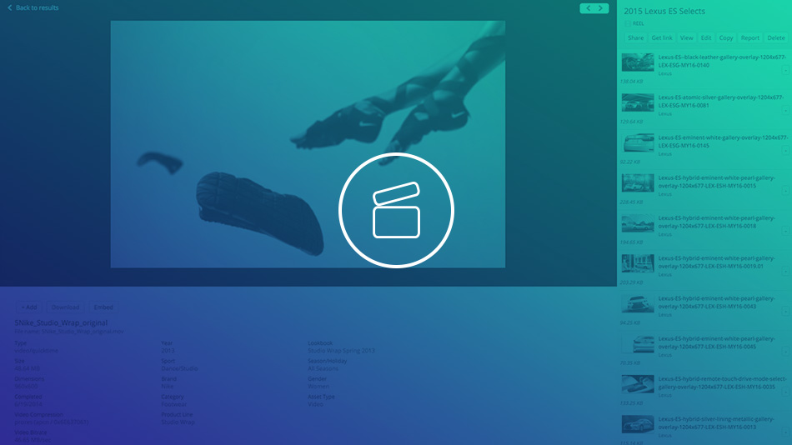Viewport: 792px width, 445px height.
Task: Go to next asset with right arrow
Action: pos(600,8)
